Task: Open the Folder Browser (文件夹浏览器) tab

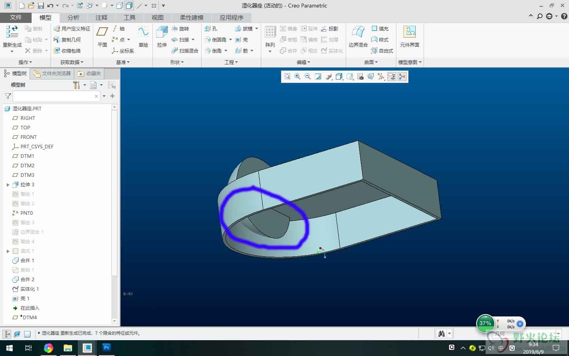Action: point(52,74)
